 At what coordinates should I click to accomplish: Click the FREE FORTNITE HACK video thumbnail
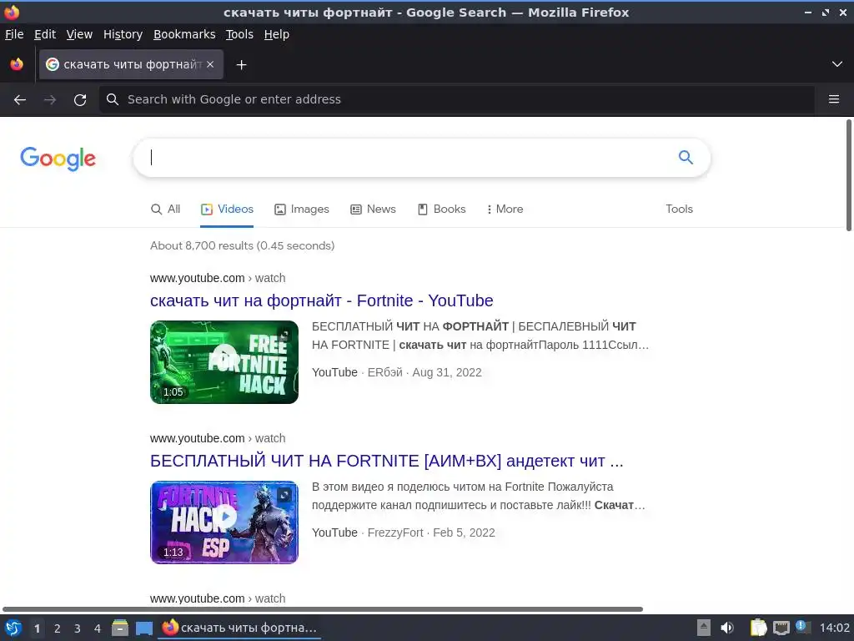(224, 362)
